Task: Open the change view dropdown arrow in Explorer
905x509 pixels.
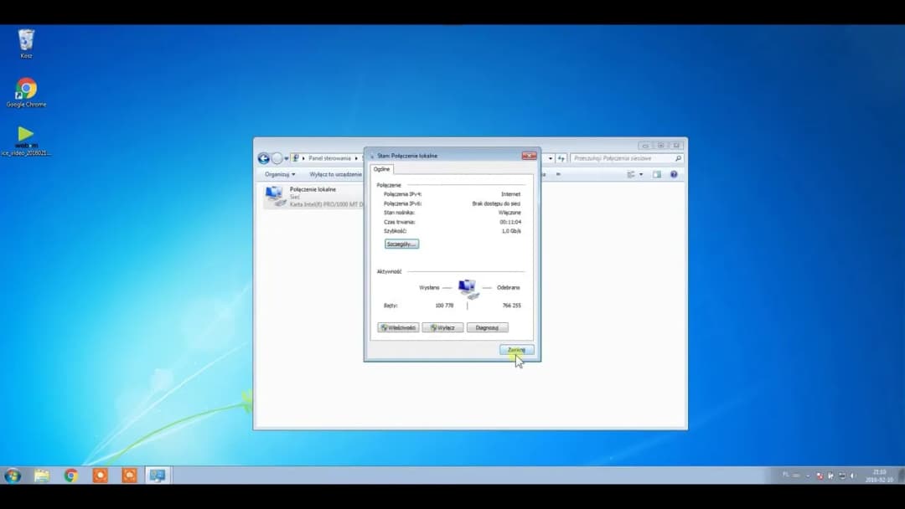Action: (640, 174)
